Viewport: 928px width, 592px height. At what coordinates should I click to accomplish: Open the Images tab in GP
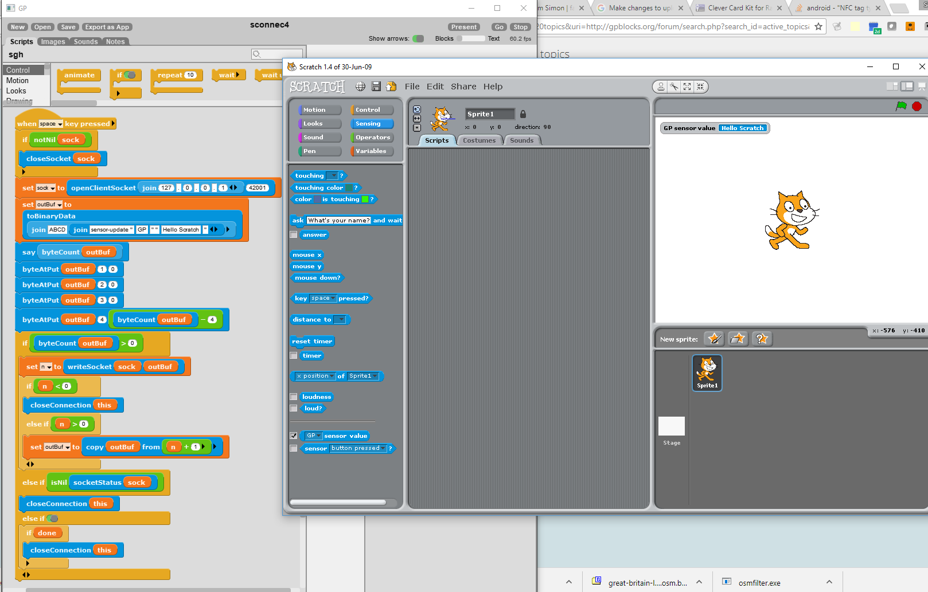click(x=53, y=42)
